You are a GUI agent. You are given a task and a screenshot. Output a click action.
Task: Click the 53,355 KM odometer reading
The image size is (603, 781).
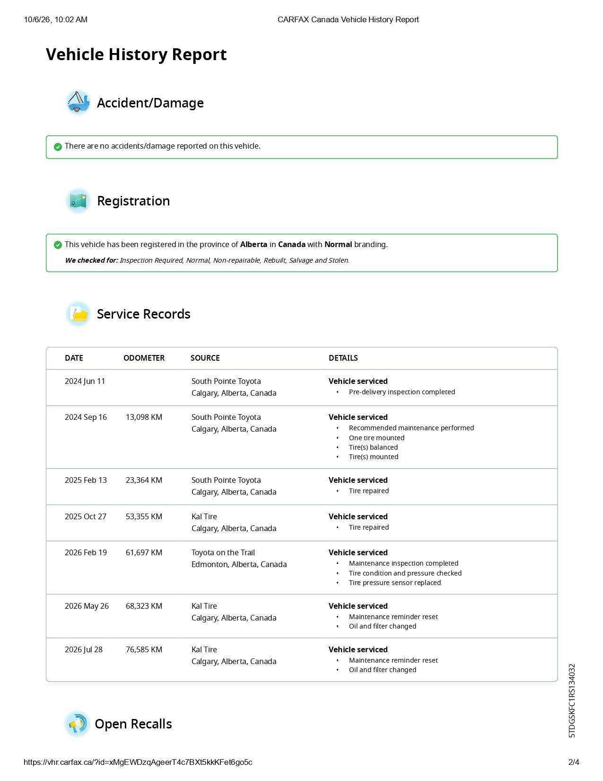[144, 516]
